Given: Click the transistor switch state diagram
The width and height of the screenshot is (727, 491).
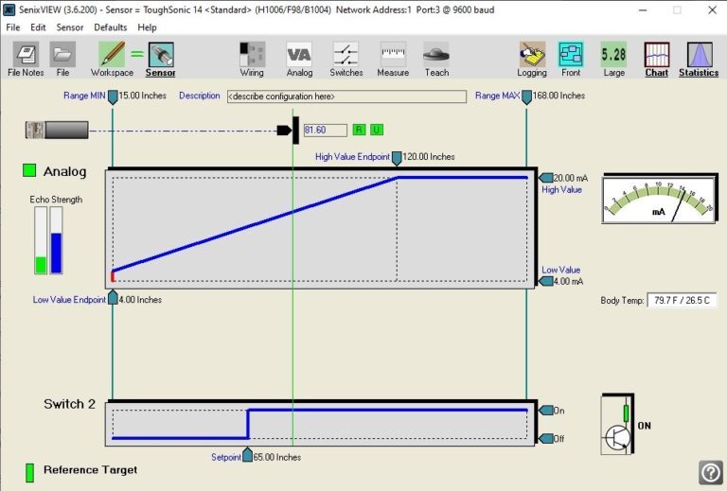Looking at the screenshot, I should coord(617,424).
